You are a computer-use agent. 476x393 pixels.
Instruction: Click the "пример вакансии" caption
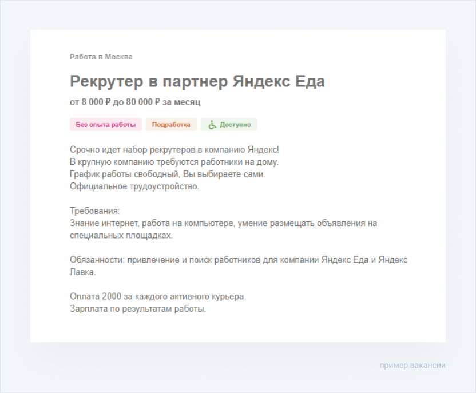coord(412,365)
